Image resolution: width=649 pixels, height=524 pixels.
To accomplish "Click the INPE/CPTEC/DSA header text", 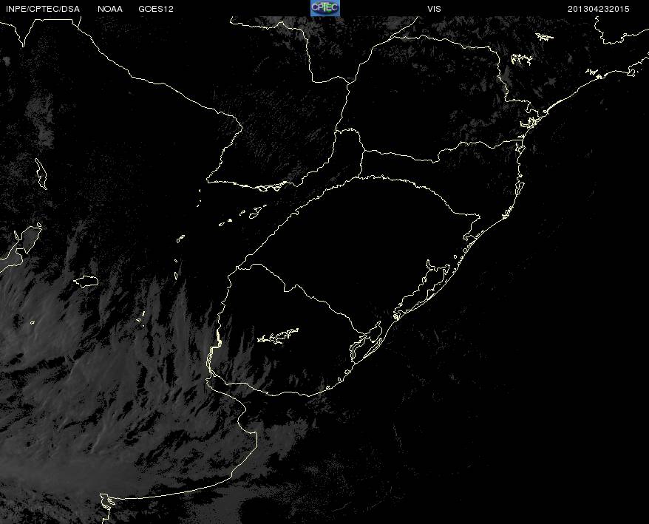I will point(43,9).
